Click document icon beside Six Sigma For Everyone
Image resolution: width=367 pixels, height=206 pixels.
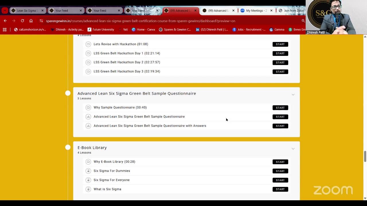(88, 180)
